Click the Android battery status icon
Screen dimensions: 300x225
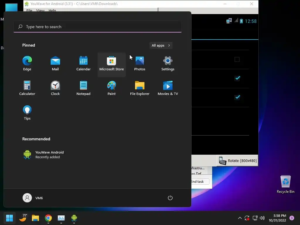[x=241, y=21]
